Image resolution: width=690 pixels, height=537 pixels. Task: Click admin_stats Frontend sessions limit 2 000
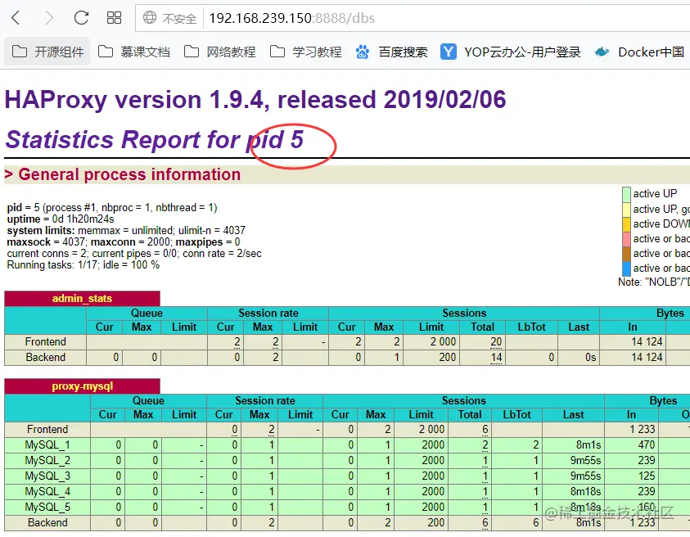coord(443,342)
